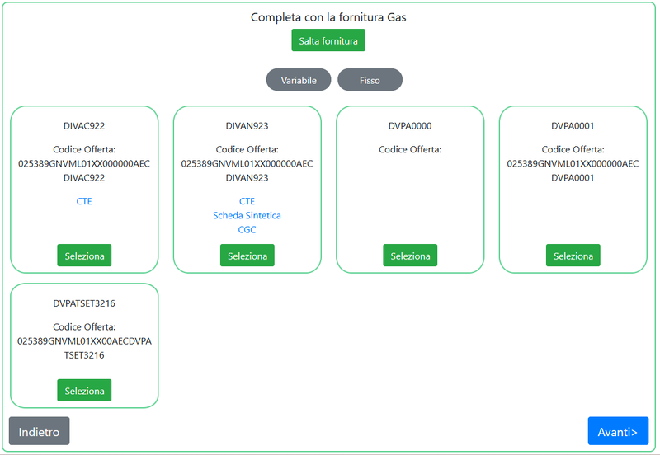Screen dimensions: 660x455
Task: Proceed with the Avanti> button
Action: click(x=618, y=430)
